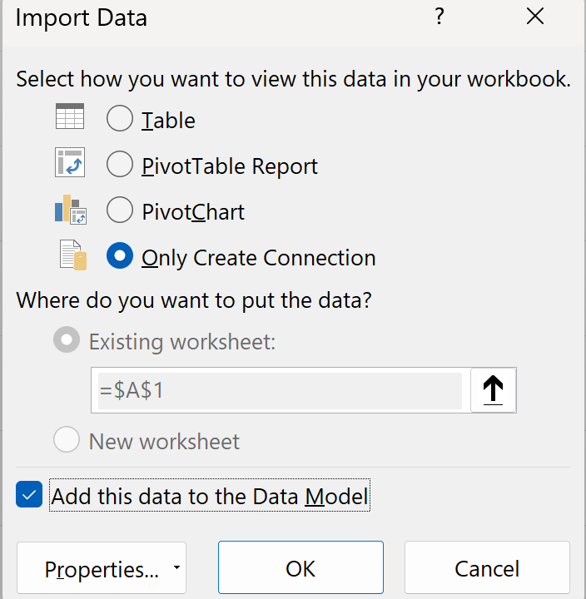The height and width of the screenshot is (599, 586).
Task: Click the collapse dialog range selector arrow
Action: point(493,390)
